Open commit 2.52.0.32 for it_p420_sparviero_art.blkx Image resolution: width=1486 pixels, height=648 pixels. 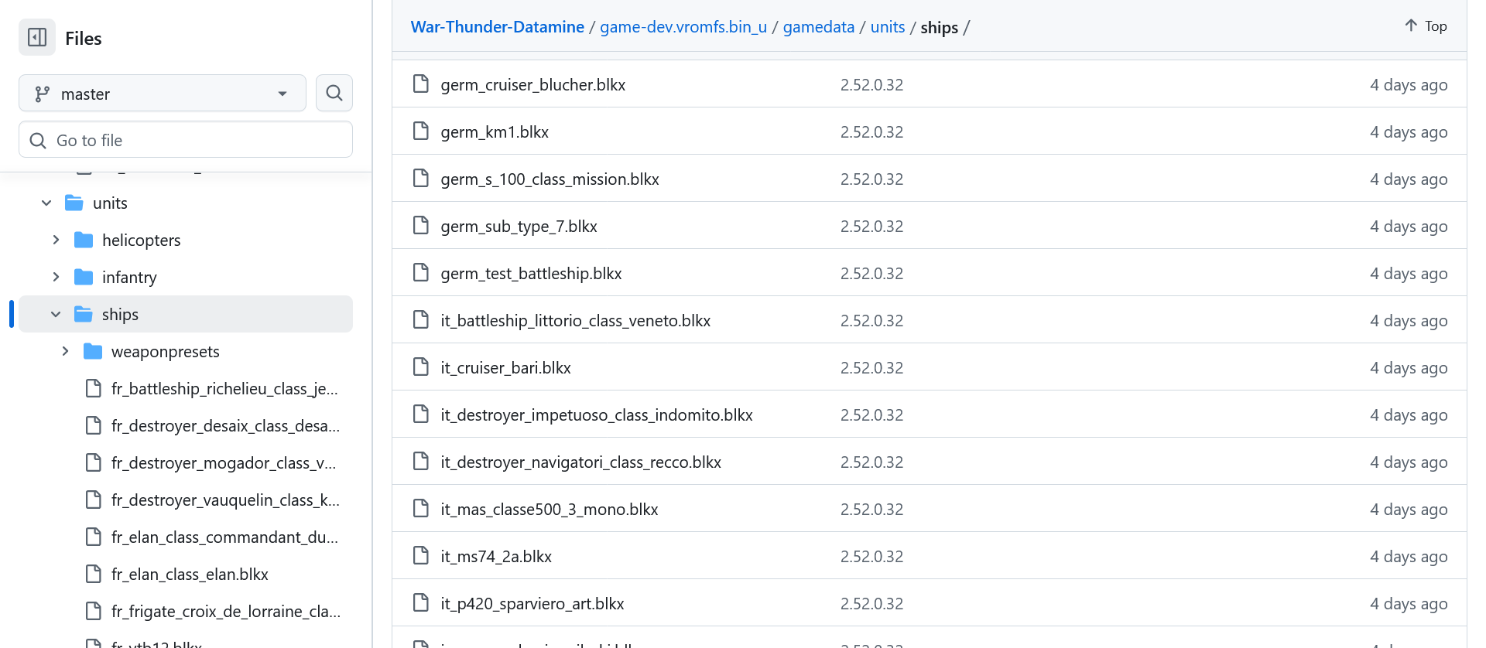[871, 604]
